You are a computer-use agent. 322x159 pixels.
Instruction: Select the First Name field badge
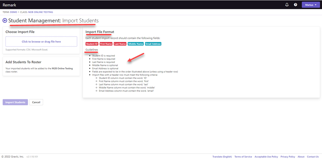pyautogui.click(x=106, y=44)
